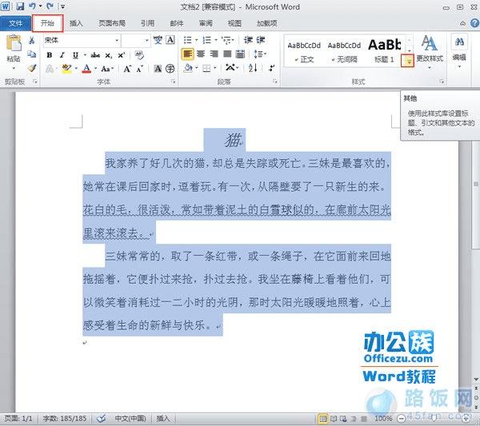Viewport: 480px width, 426px height.
Task: Apply superscript x² formatting
Action: [122, 55]
